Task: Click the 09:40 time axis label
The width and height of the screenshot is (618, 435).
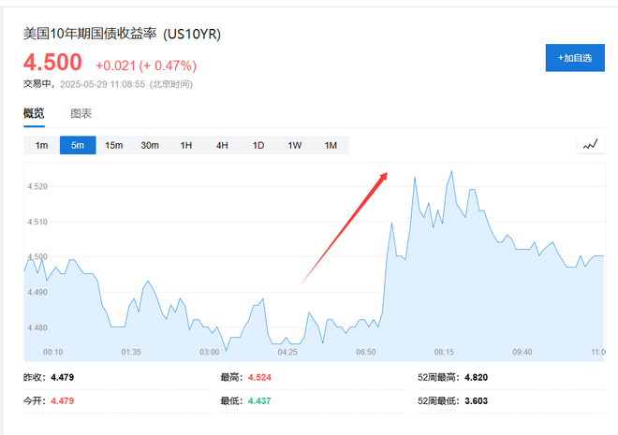Action: coord(522,352)
